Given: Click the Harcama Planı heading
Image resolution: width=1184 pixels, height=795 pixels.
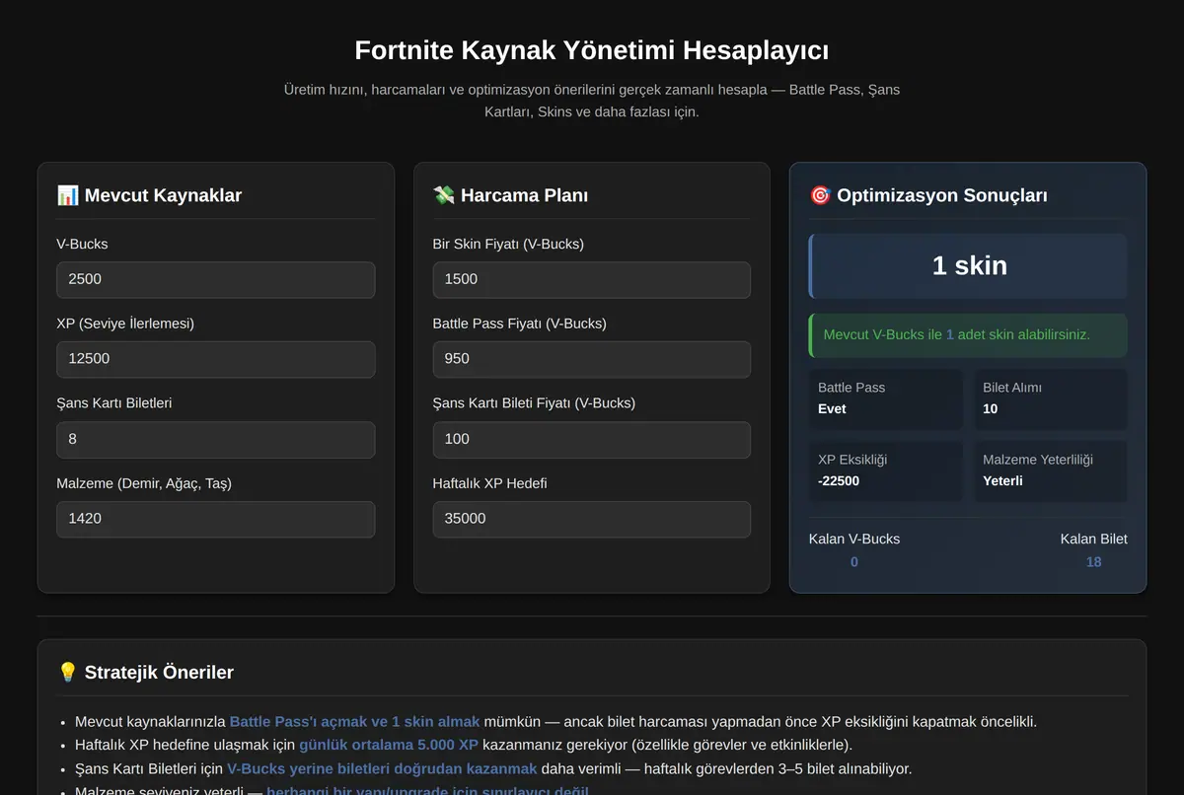Looking at the screenshot, I should pos(524,195).
